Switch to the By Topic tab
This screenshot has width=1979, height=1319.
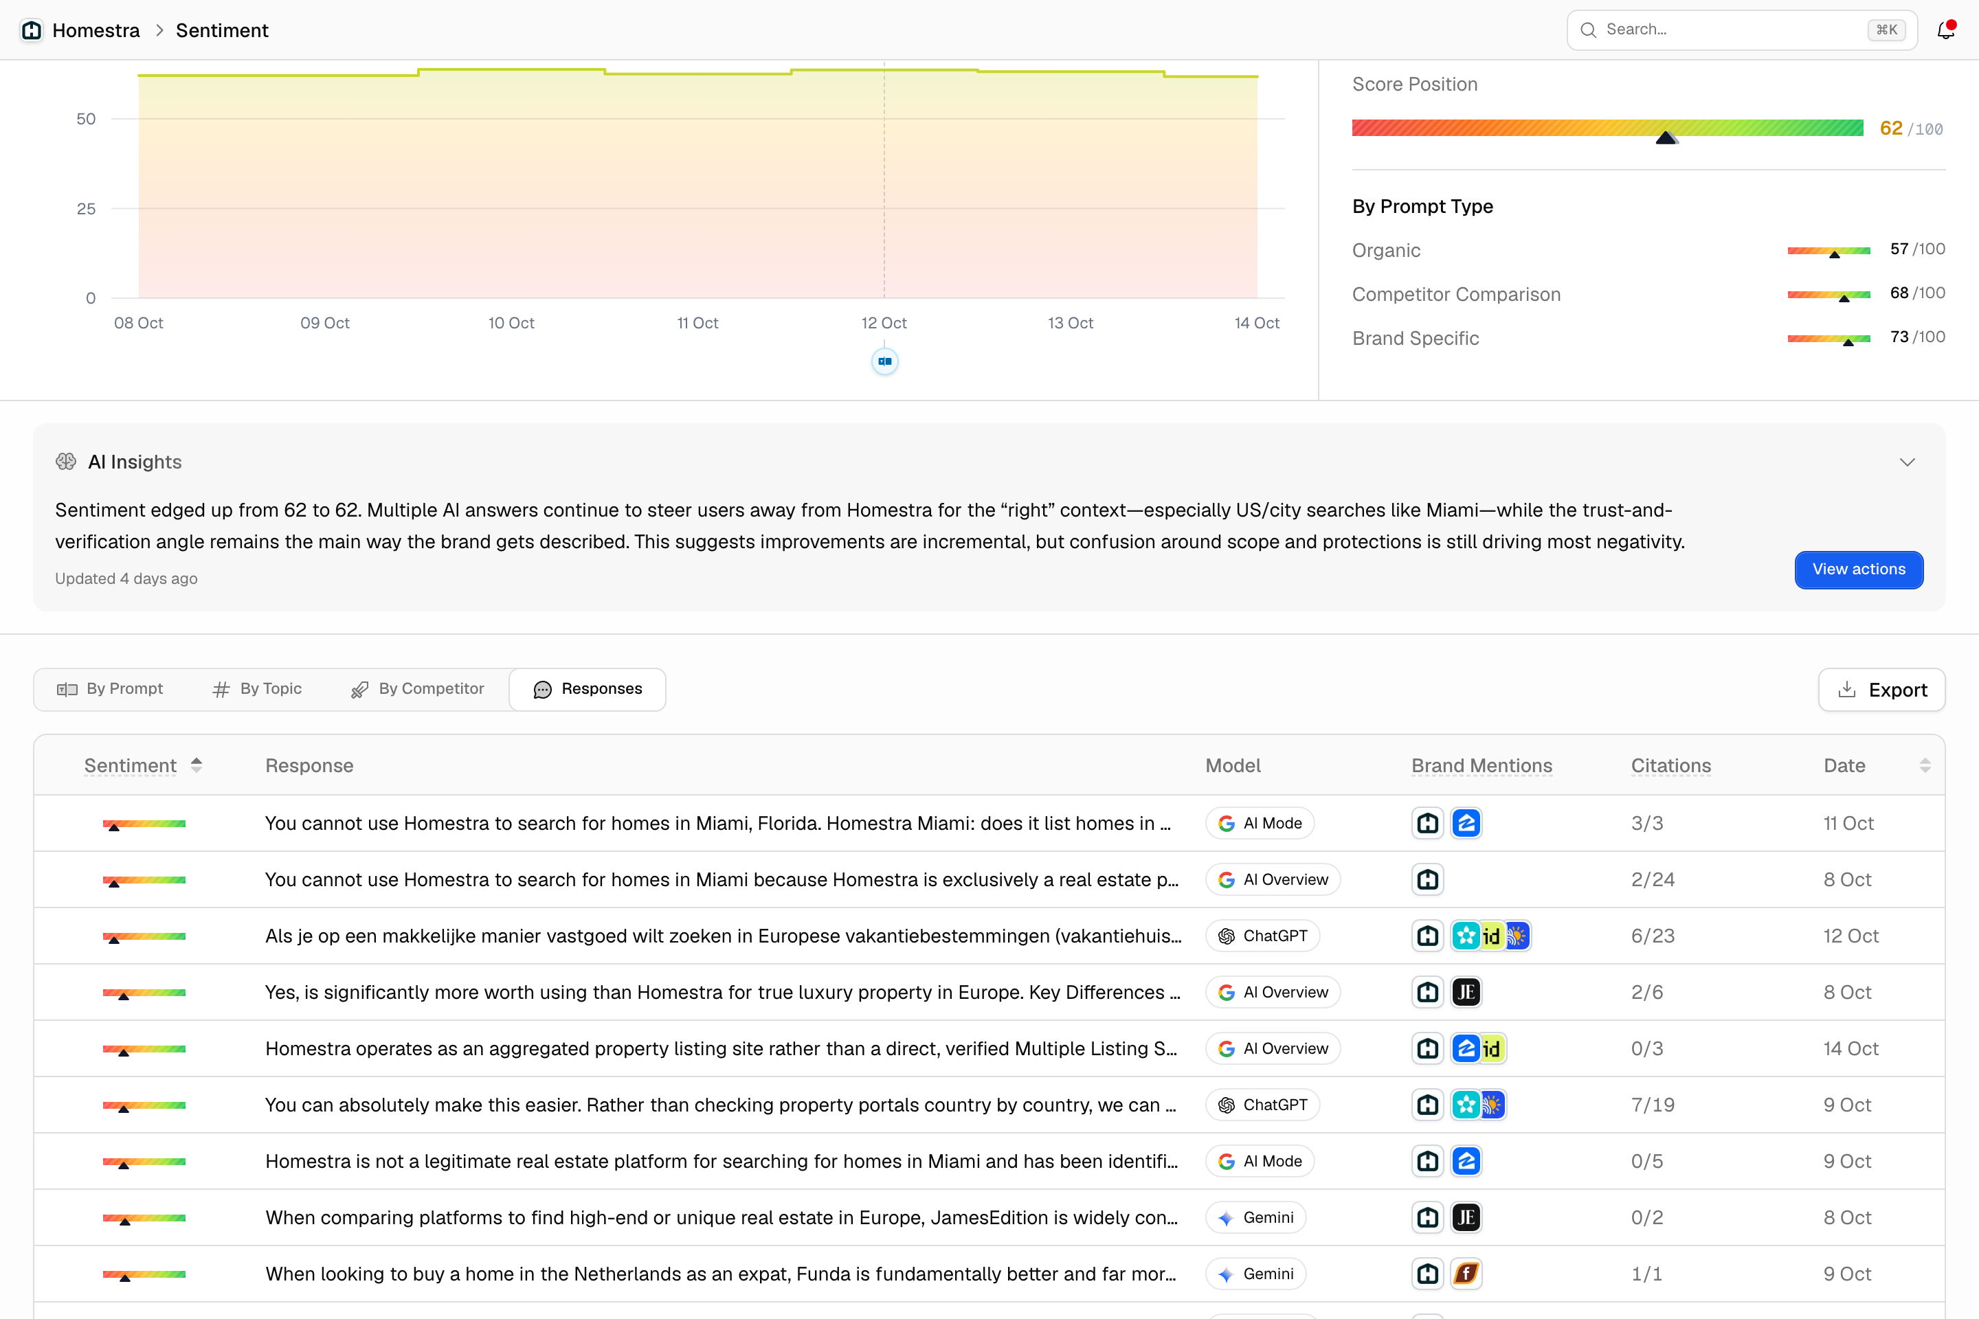click(x=258, y=689)
